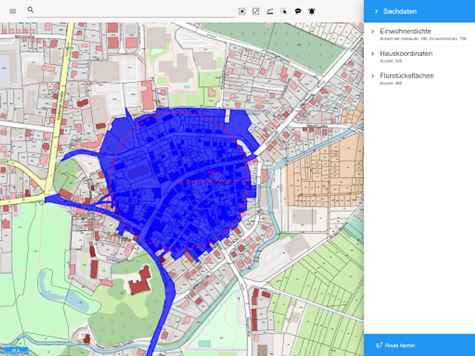Image resolution: width=475 pixels, height=356 pixels.
Task: Activate the draw/edit pencil tool
Action: 256,11
